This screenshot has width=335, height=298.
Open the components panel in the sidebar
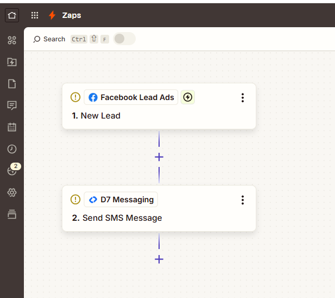pos(12,40)
